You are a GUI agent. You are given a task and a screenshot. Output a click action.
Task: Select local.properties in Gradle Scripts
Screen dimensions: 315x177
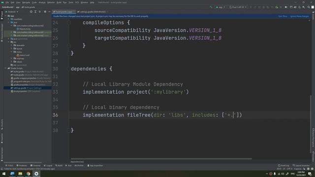(x=26, y=91)
